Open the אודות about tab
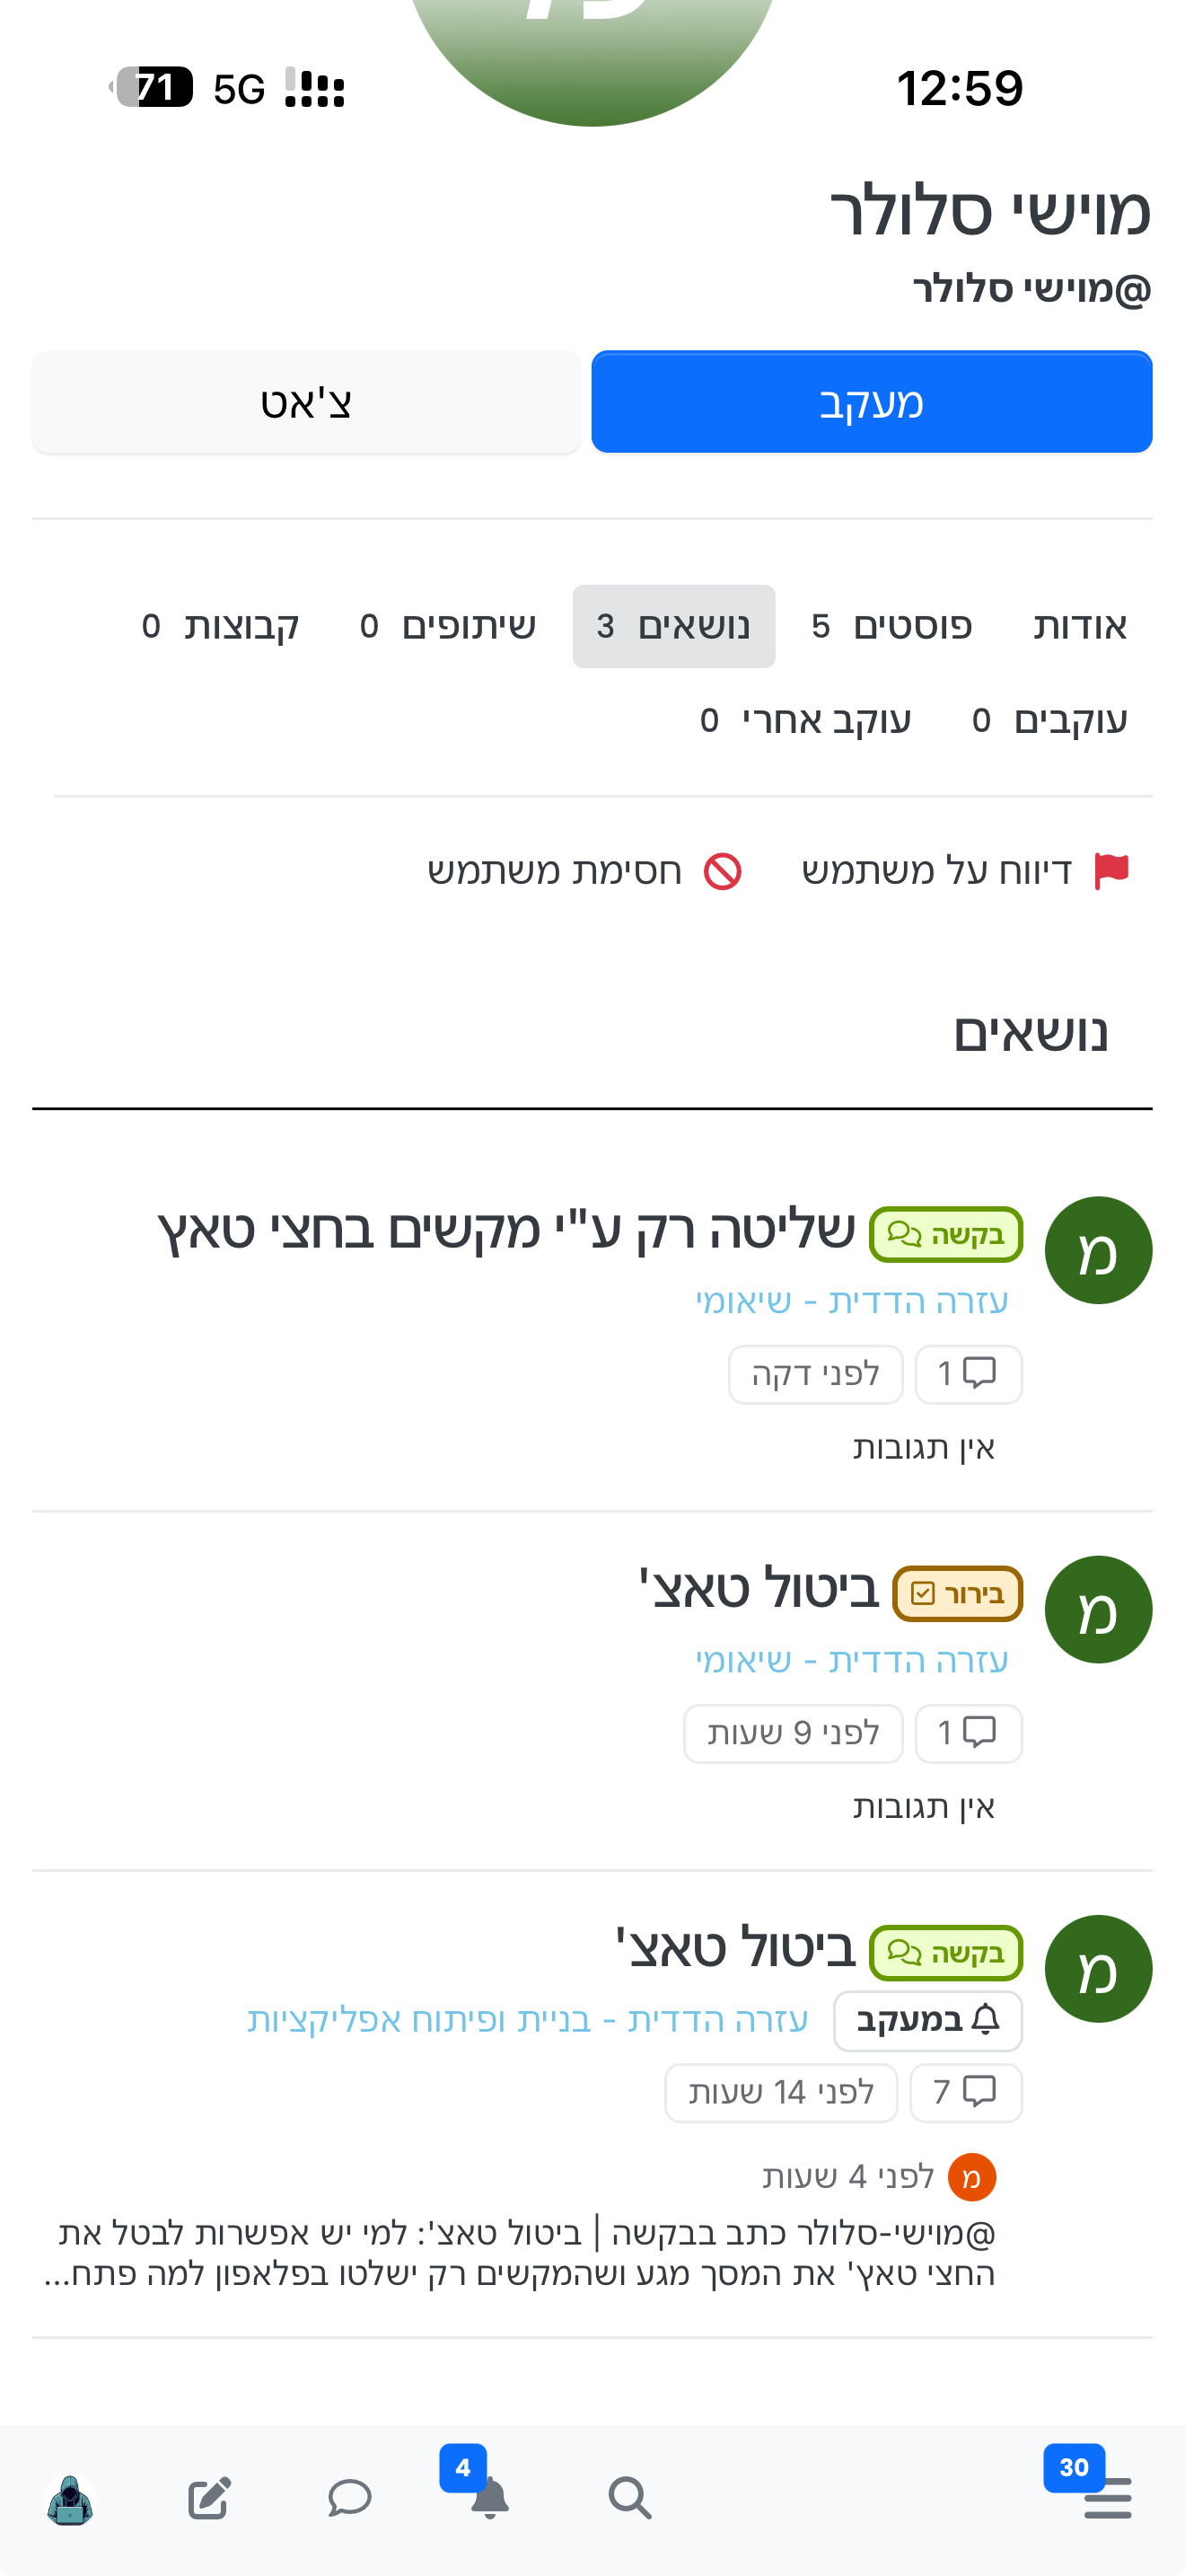 click(x=1079, y=626)
